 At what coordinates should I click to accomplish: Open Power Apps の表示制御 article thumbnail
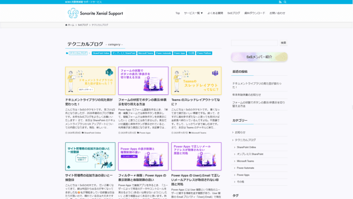[x=143, y=156]
